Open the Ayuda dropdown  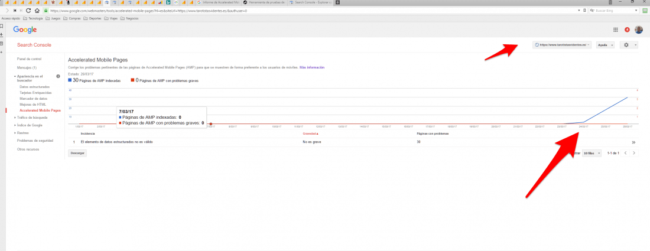tap(605, 45)
